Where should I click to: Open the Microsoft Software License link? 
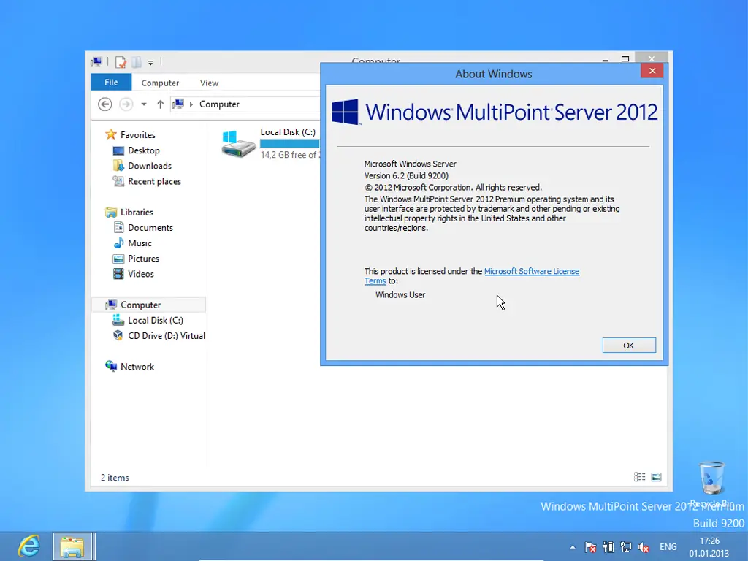coord(532,271)
